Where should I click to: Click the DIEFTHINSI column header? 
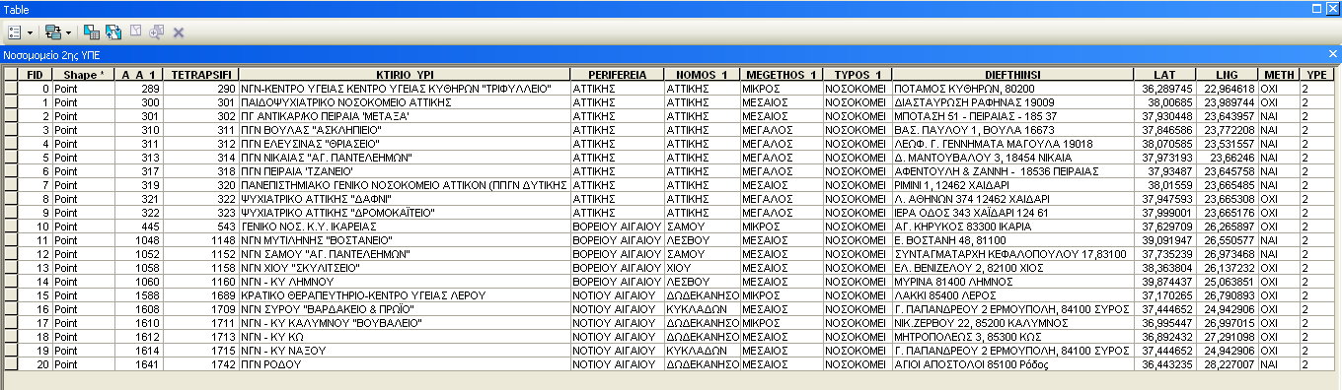click(x=1012, y=75)
